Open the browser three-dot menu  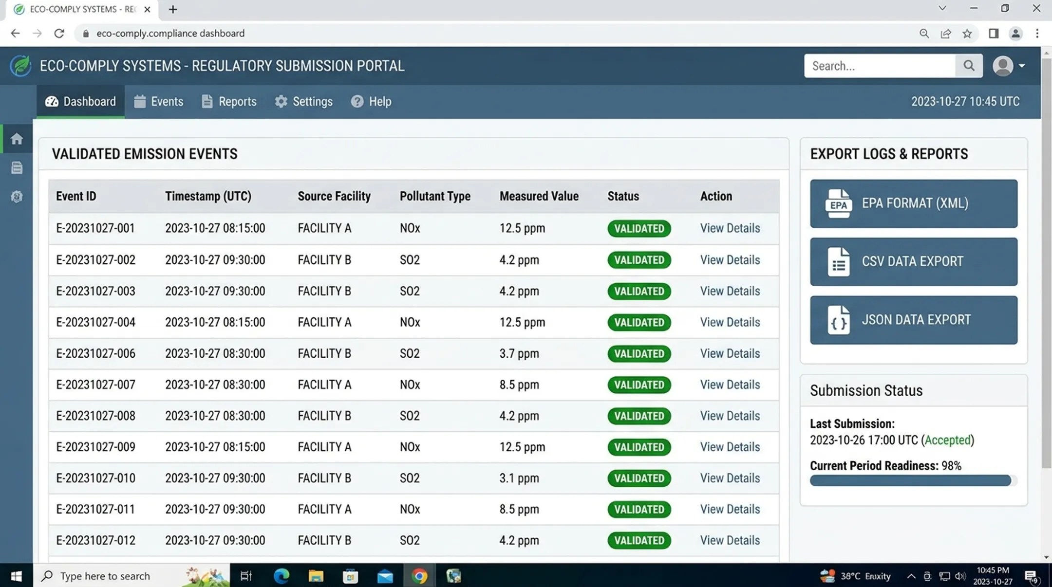pos(1037,33)
